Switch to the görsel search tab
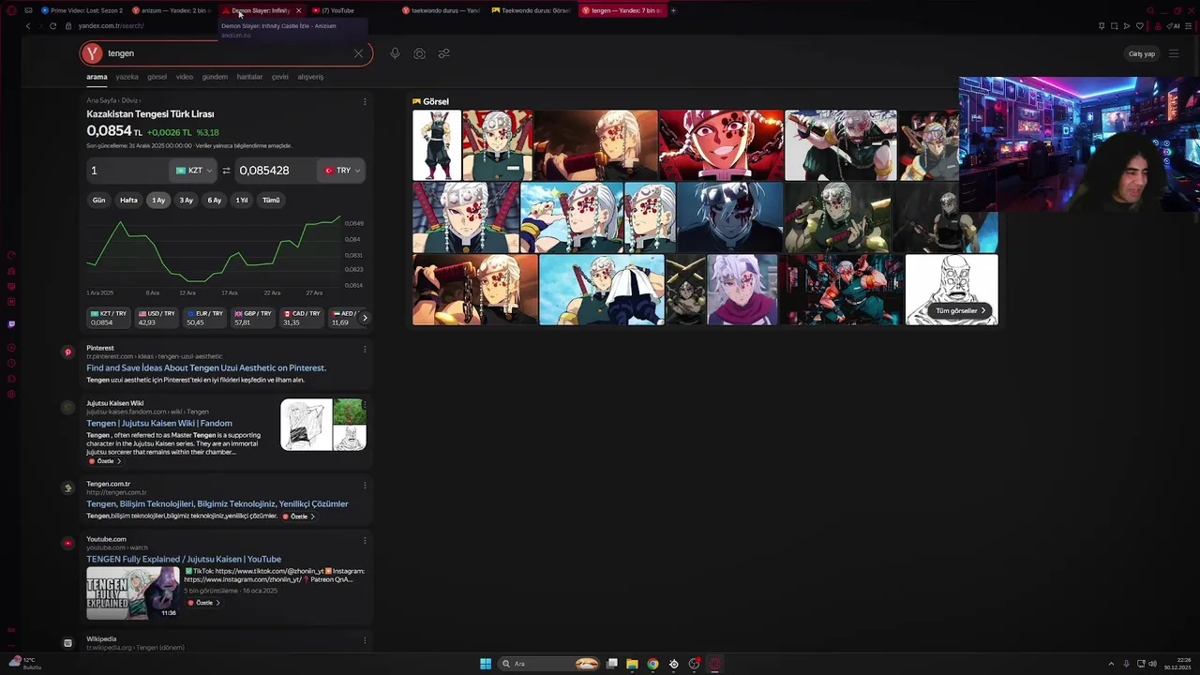The height and width of the screenshot is (675, 1200). pyautogui.click(x=157, y=77)
